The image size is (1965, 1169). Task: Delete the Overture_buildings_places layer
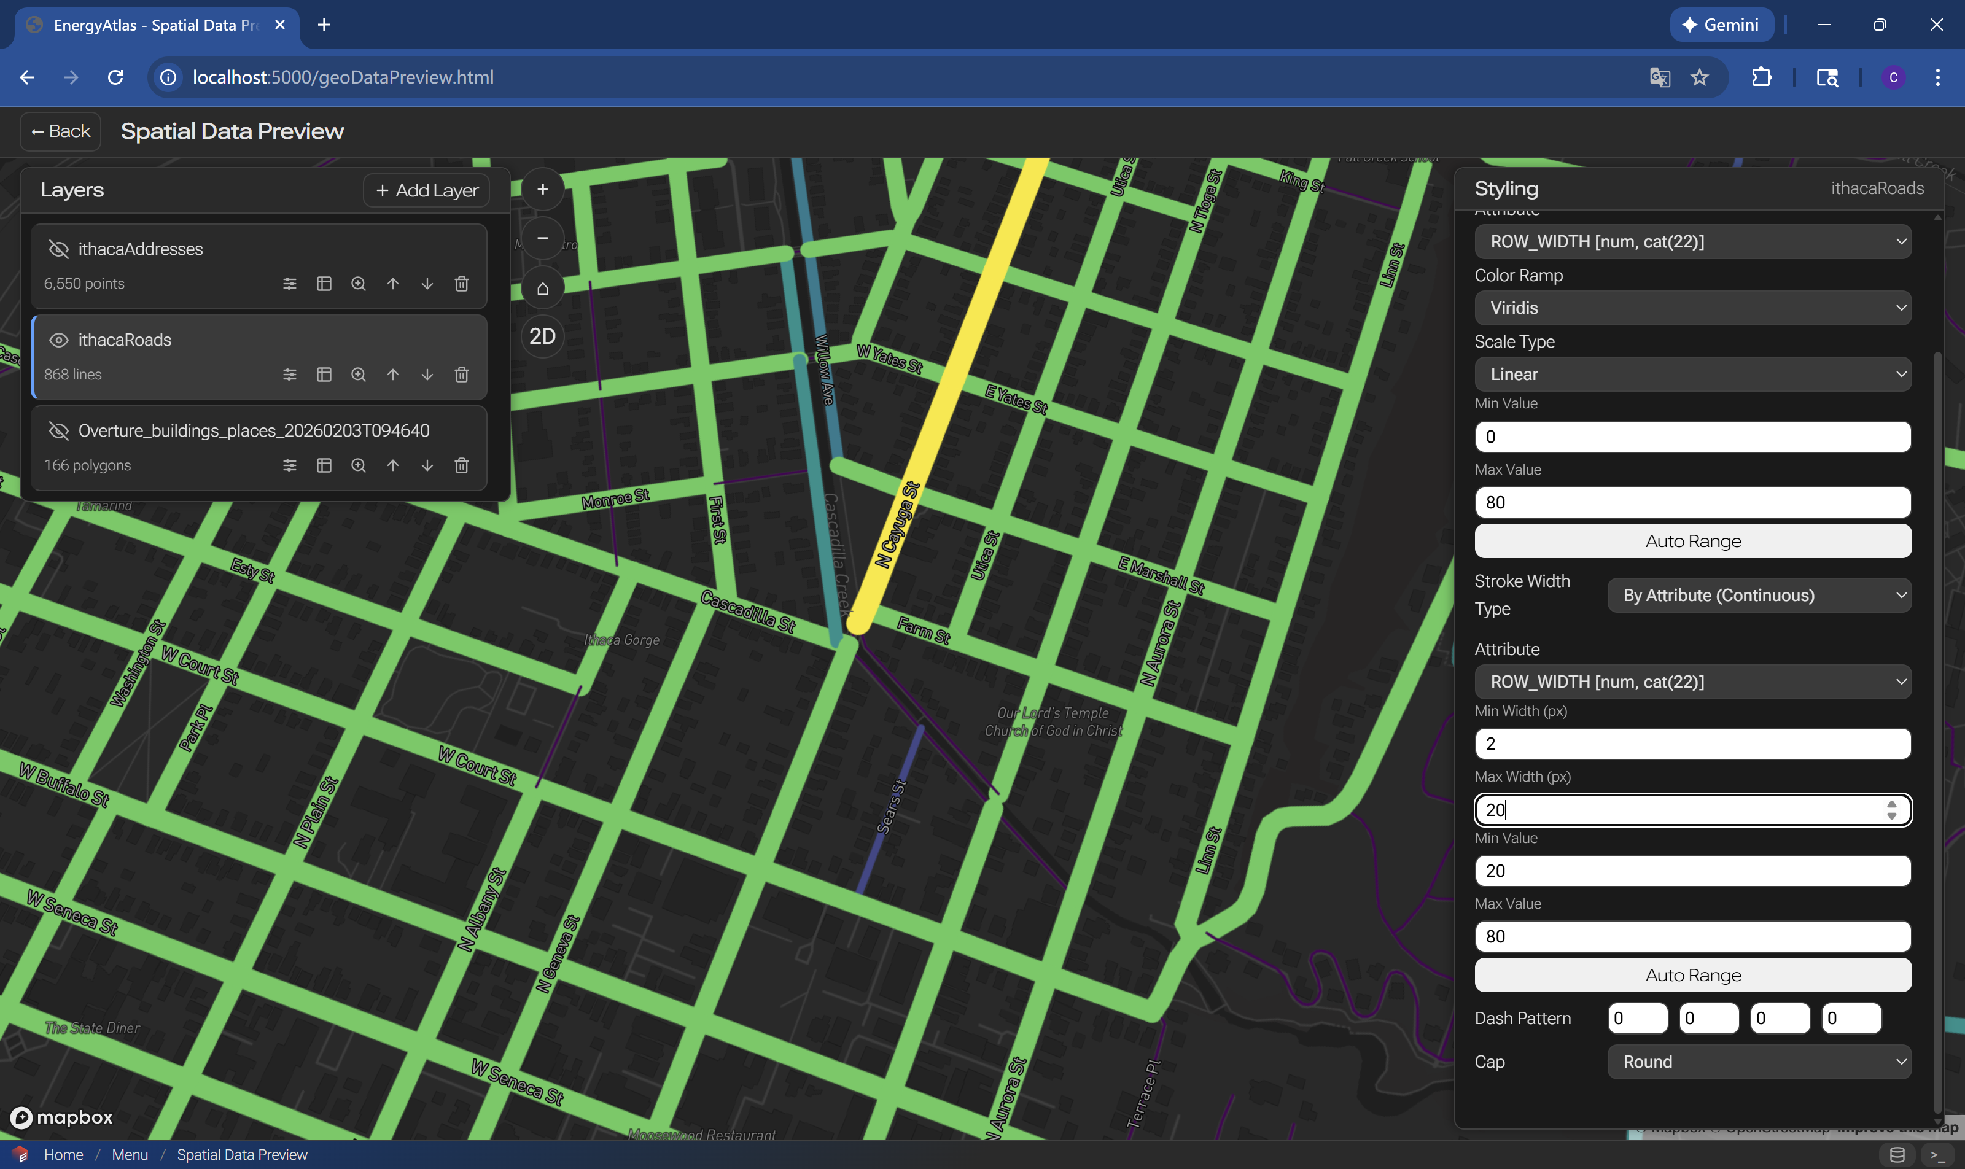[462, 465]
